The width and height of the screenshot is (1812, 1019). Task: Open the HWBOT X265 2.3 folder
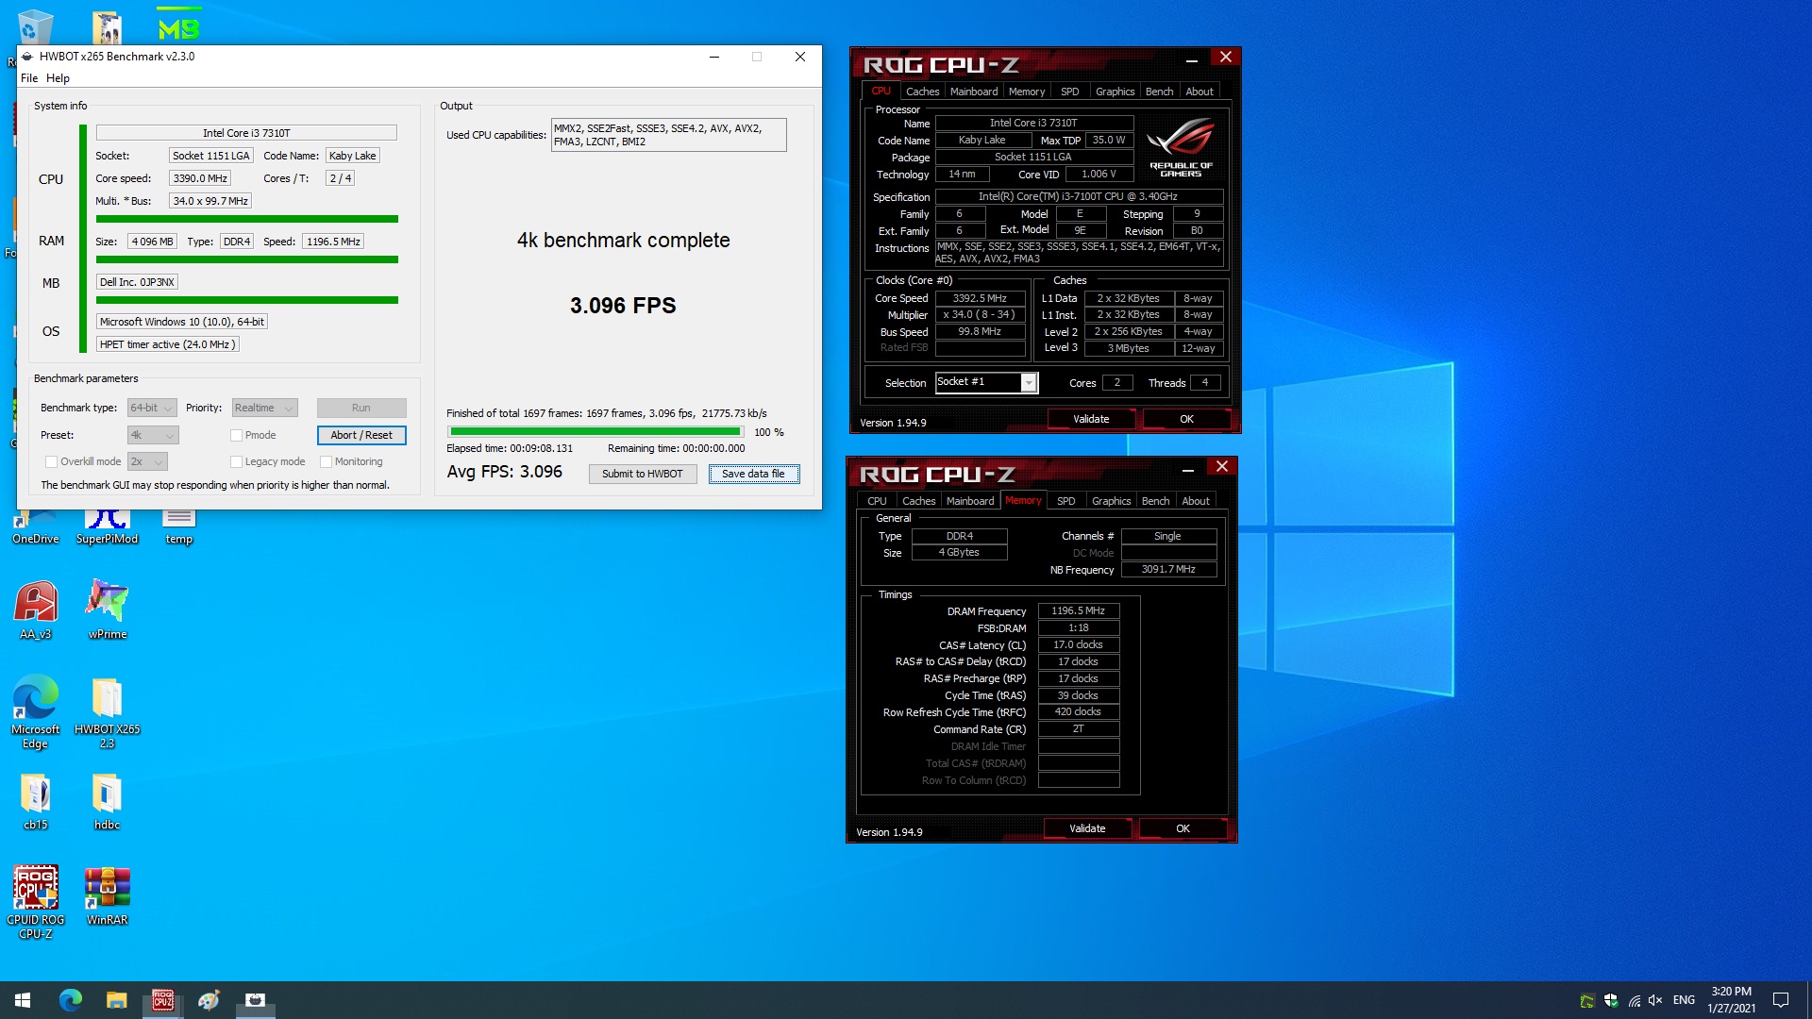[x=107, y=711]
